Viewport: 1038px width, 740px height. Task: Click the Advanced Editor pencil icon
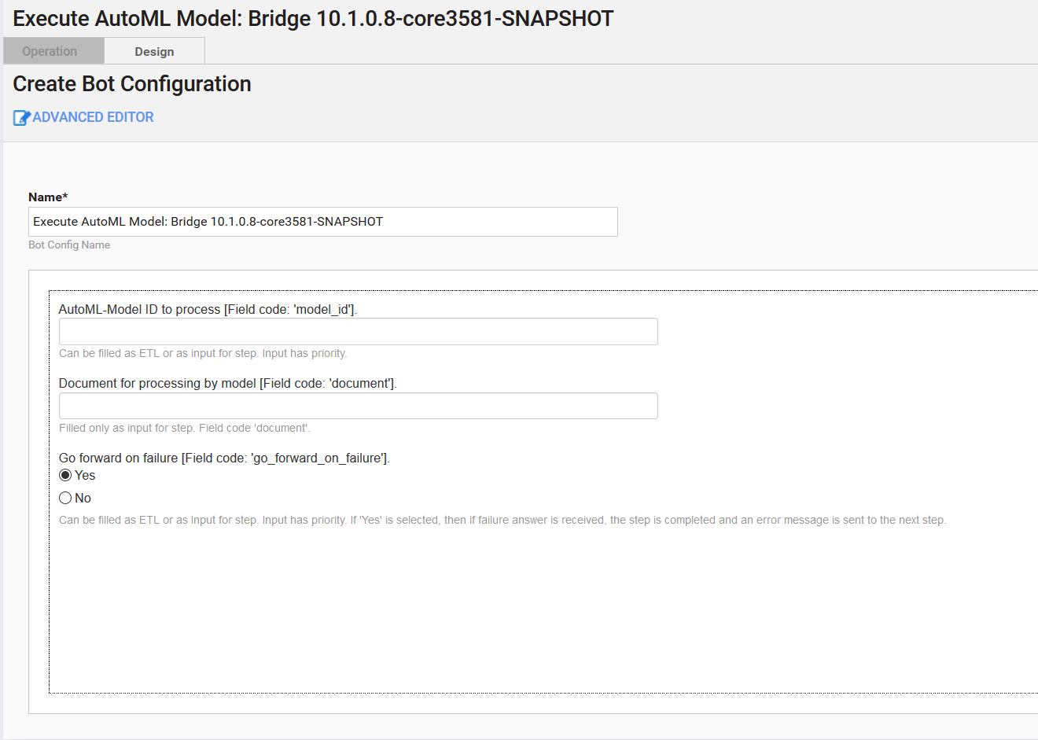point(21,118)
